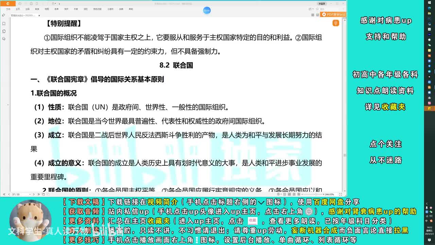Viewport: 435px width, 245px height.
Task: Switch to the 注释 ribbon tab
Action: [x=27, y=9]
